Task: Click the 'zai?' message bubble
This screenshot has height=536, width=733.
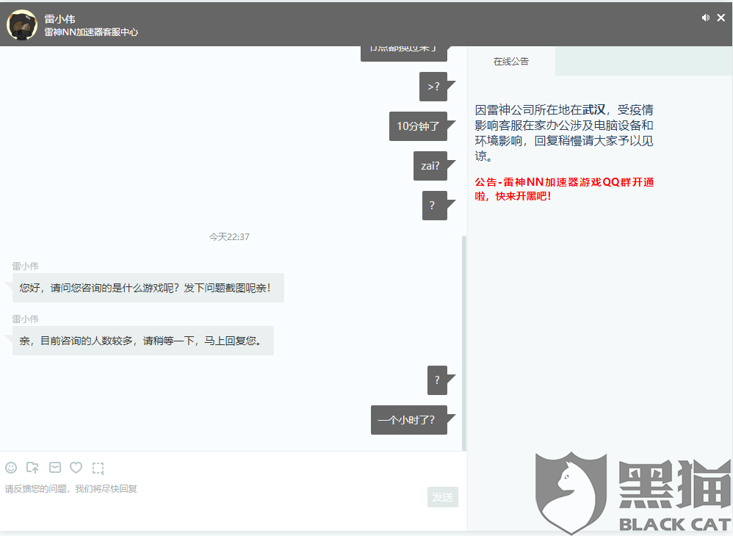Action: (x=430, y=166)
